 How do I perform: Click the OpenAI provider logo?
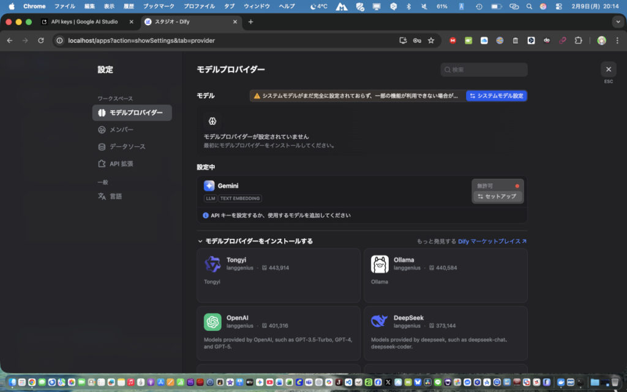tap(212, 322)
